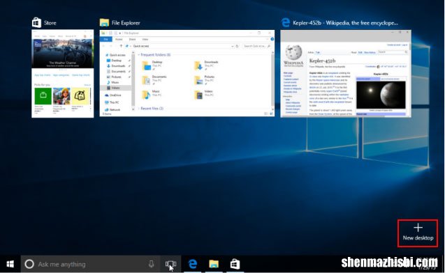Click the blue help icon in File Explorer
The width and height of the screenshot is (445, 273).
tap(272, 39)
